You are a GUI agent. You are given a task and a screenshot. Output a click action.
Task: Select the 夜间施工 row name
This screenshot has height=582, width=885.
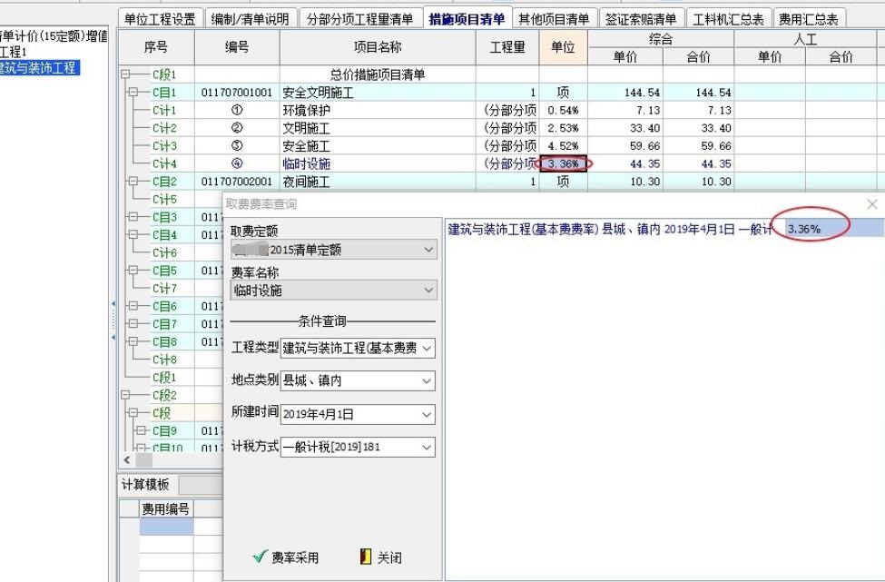306,182
